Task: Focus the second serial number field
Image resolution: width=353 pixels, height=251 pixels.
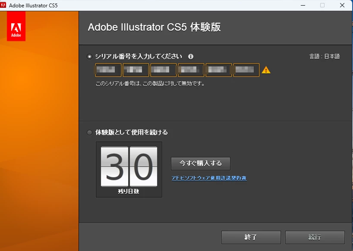Action: [136, 70]
